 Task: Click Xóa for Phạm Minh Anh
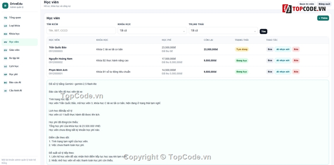[x=296, y=72]
